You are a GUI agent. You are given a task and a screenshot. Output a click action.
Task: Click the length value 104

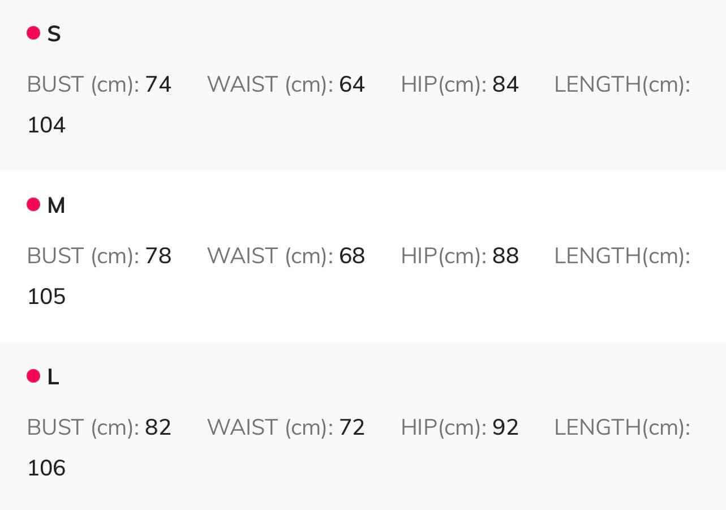pyautogui.click(x=46, y=125)
